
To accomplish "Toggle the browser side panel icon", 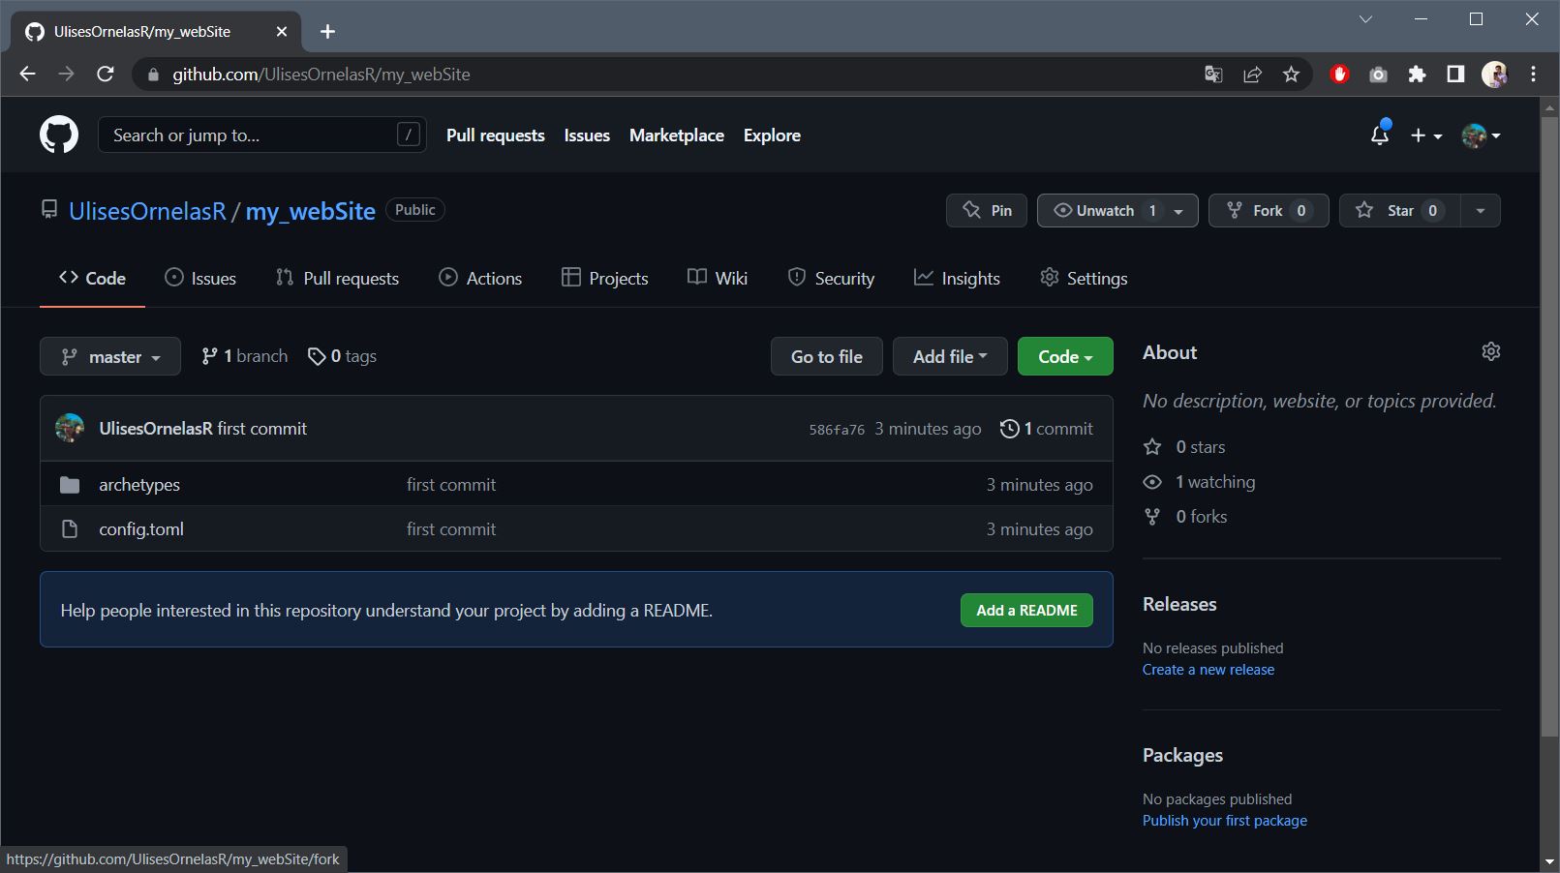I will pyautogui.click(x=1455, y=75).
